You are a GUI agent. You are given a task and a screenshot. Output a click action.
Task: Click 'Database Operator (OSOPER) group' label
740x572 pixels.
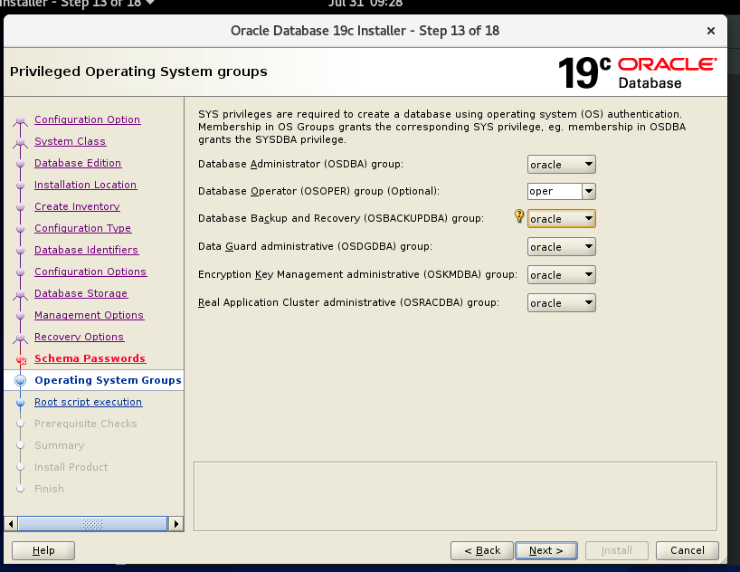coord(318,191)
